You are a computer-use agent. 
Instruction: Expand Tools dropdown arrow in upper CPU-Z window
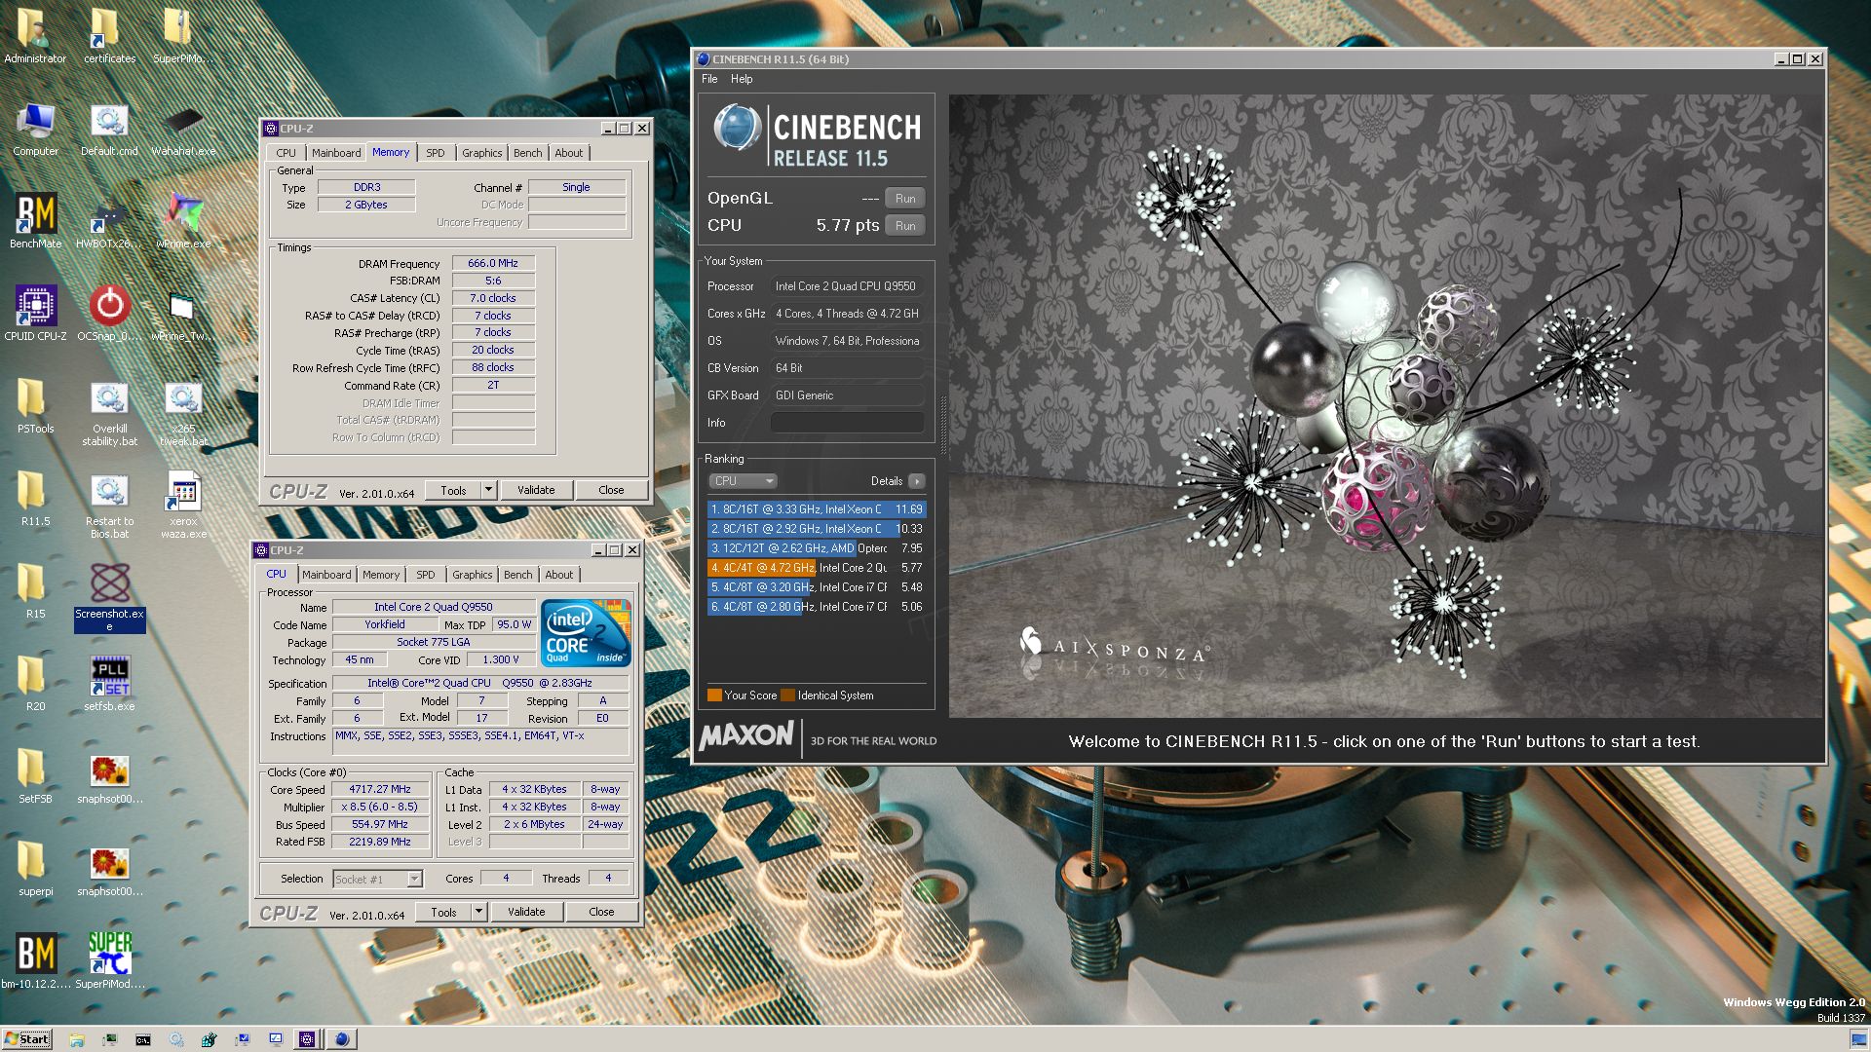click(x=489, y=491)
